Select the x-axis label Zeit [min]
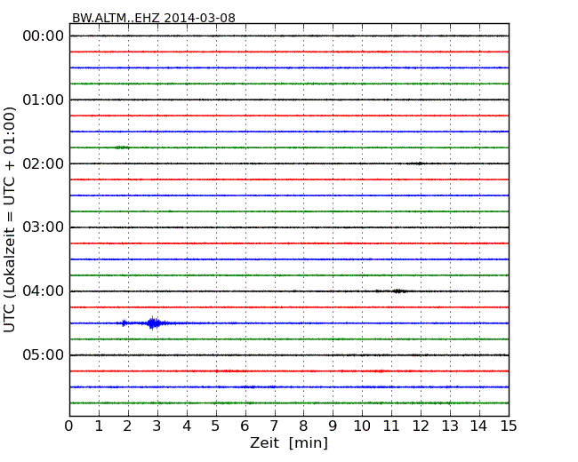Image resolution: width=578 pixels, height=462 pixels. pos(289,442)
